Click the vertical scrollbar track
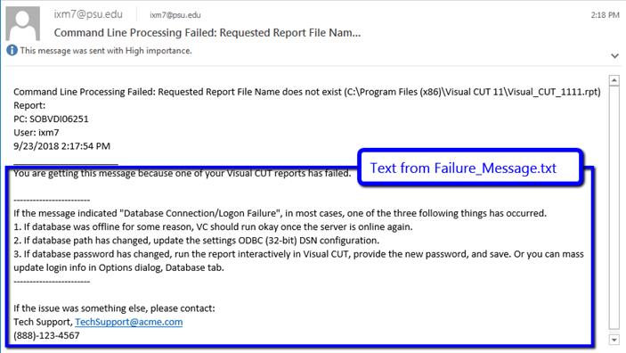626x353 pixels. (x=614, y=208)
